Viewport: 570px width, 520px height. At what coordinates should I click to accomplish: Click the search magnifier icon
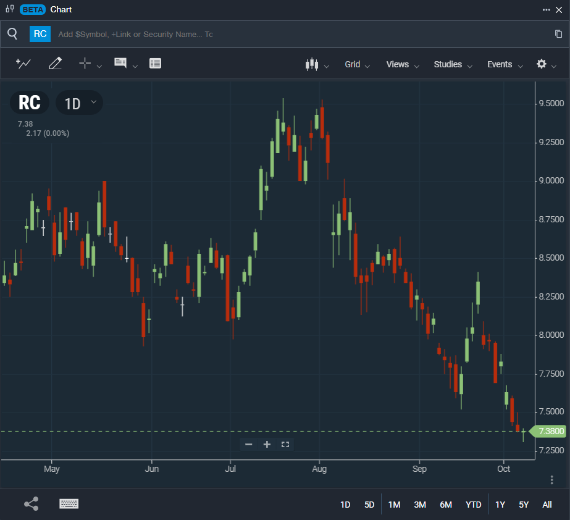pos(12,34)
